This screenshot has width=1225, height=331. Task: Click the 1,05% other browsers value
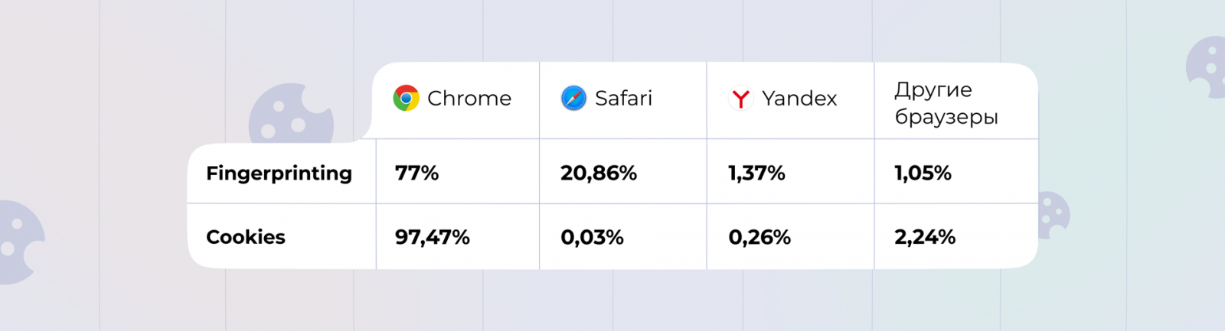pyautogui.click(x=923, y=174)
